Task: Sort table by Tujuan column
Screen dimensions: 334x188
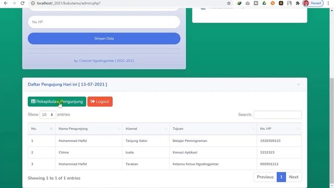Action: 213,129
